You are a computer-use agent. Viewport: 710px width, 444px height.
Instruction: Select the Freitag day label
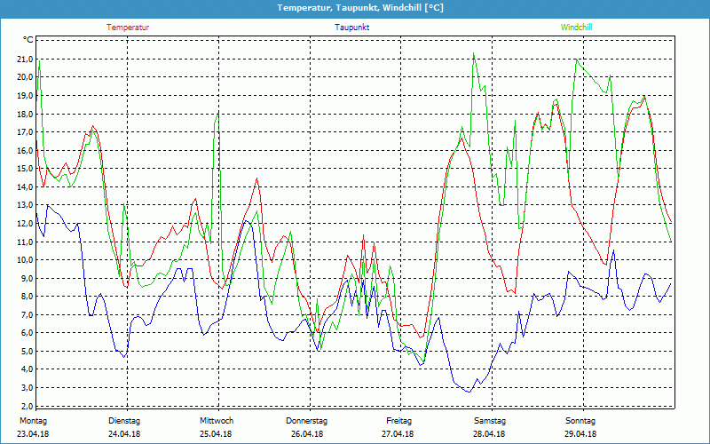(x=398, y=421)
